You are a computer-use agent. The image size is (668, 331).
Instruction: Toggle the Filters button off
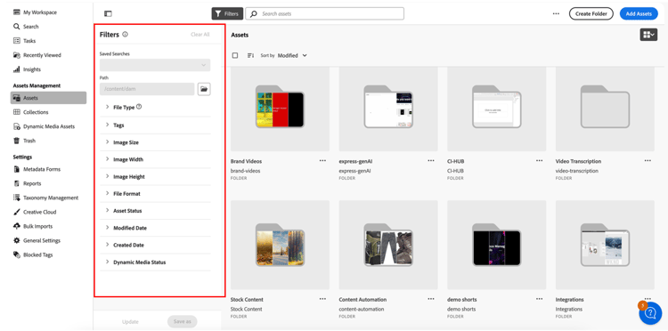[x=227, y=13]
